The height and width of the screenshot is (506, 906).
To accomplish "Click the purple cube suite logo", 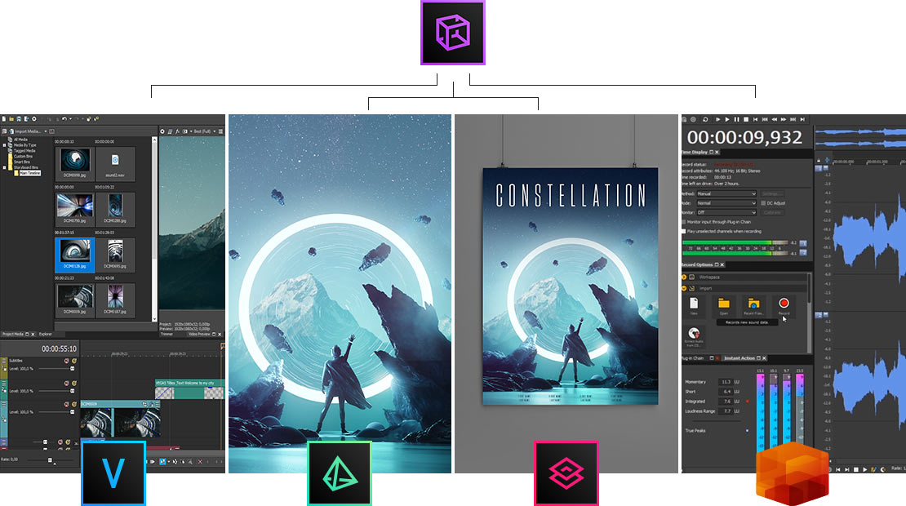I will (453, 33).
